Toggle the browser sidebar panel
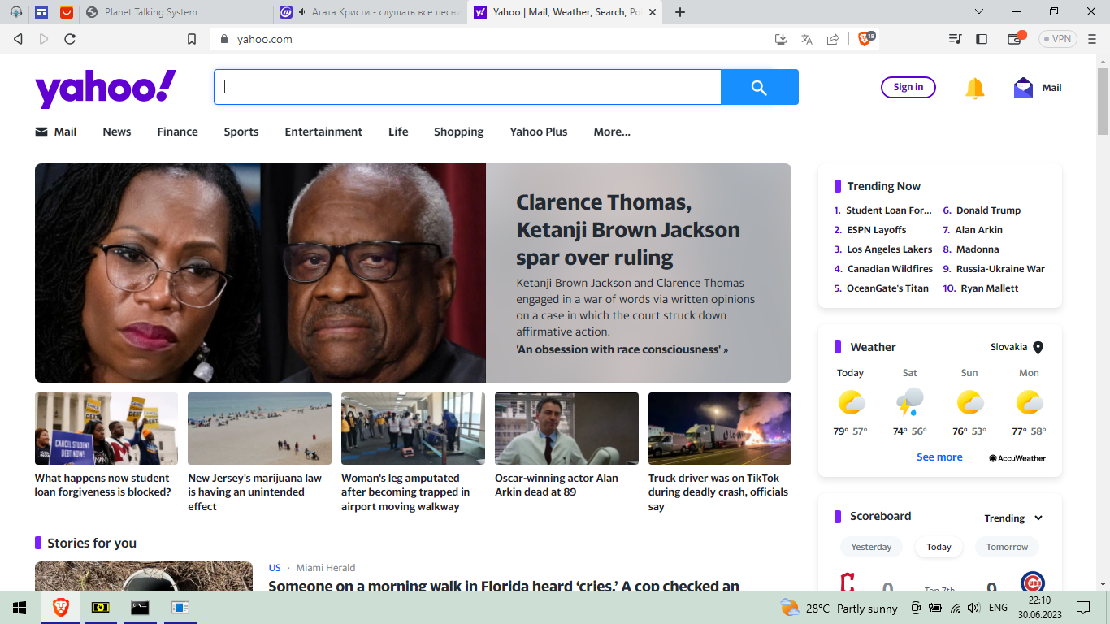The image size is (1110, 624). point(982,39)
